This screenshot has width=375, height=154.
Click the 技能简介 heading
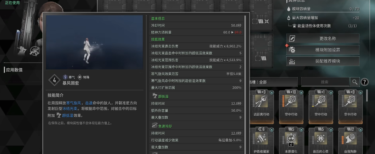(x=56, y=95)
